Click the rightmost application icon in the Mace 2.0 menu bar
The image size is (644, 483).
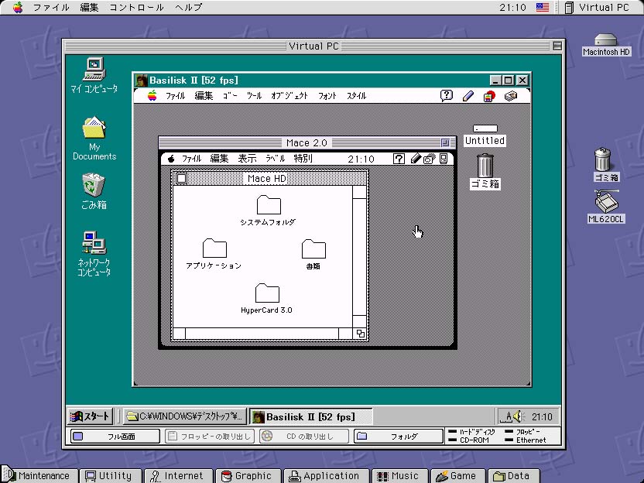click(444, 159)
